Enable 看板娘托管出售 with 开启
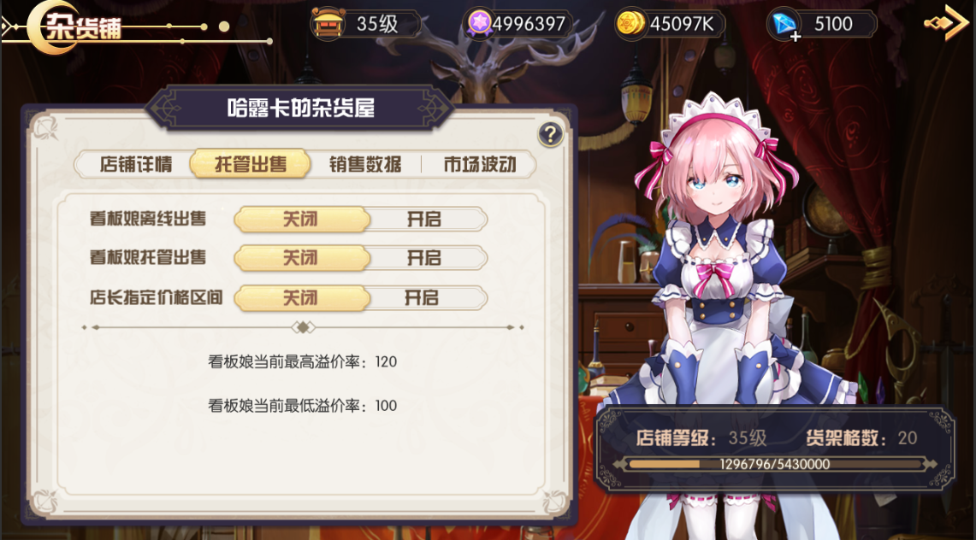This screenshot has height=540, width=976. [424, 258]
